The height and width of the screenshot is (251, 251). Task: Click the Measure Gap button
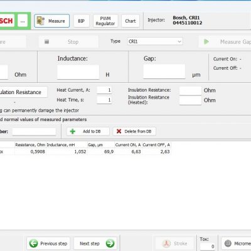click(225, 42)
